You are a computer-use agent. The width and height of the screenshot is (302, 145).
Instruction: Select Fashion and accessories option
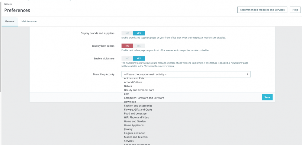click(138, 106)
